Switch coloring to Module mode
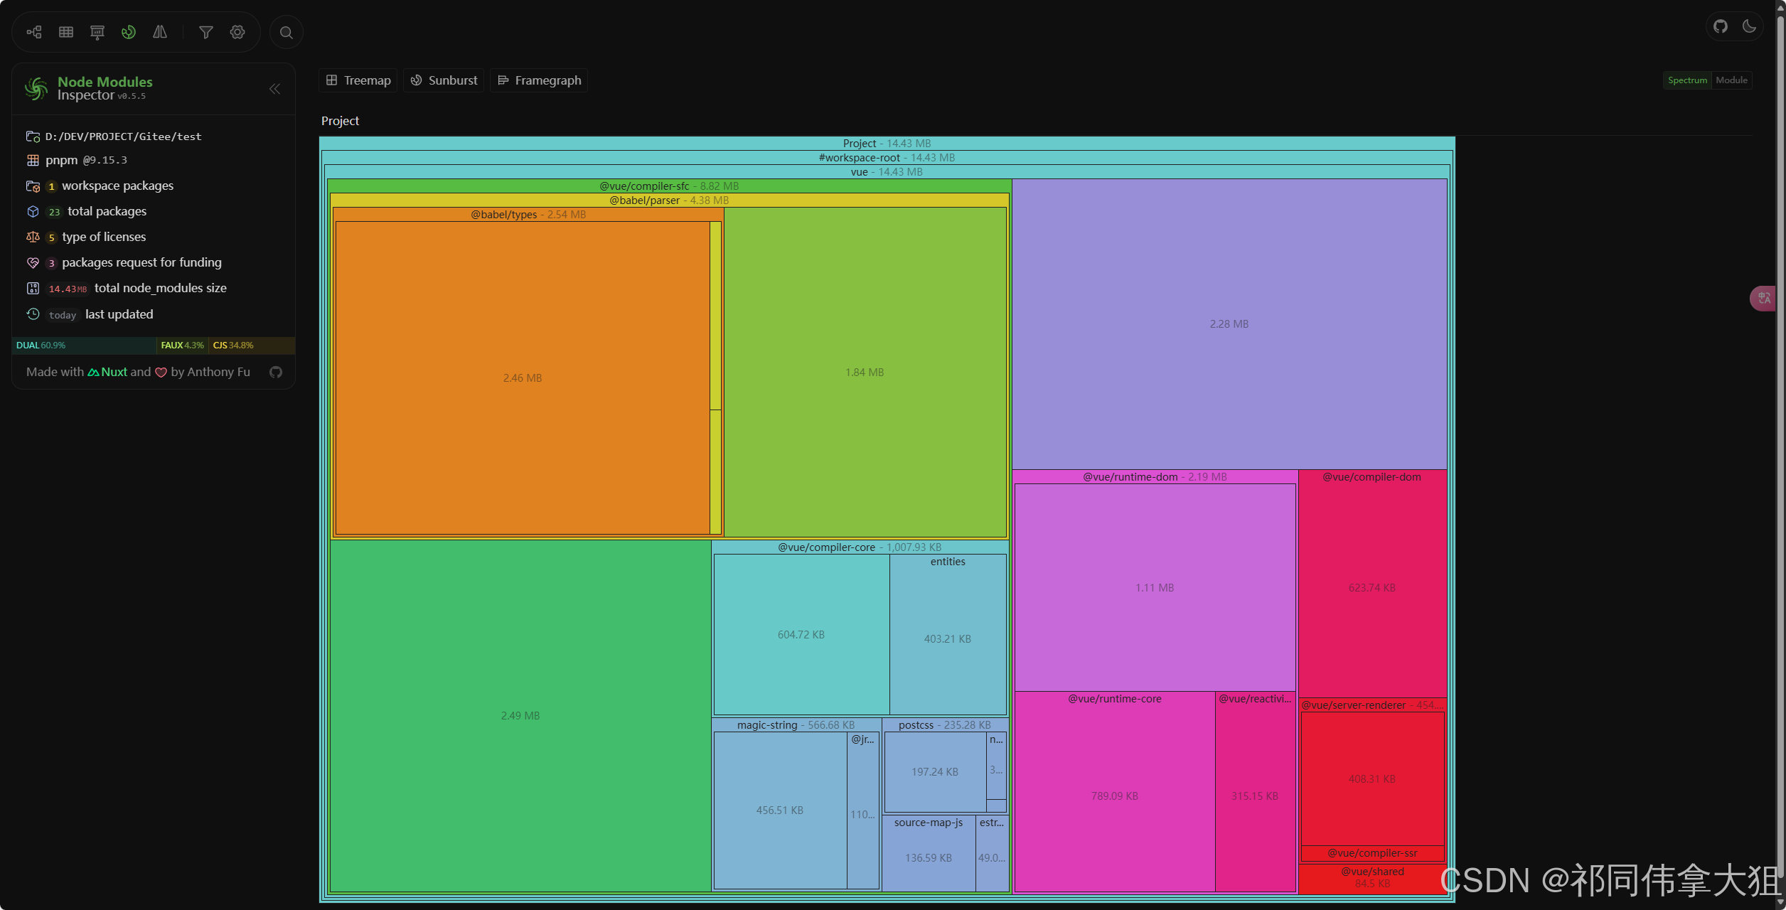The image size is (1786, 910). 1731,80
